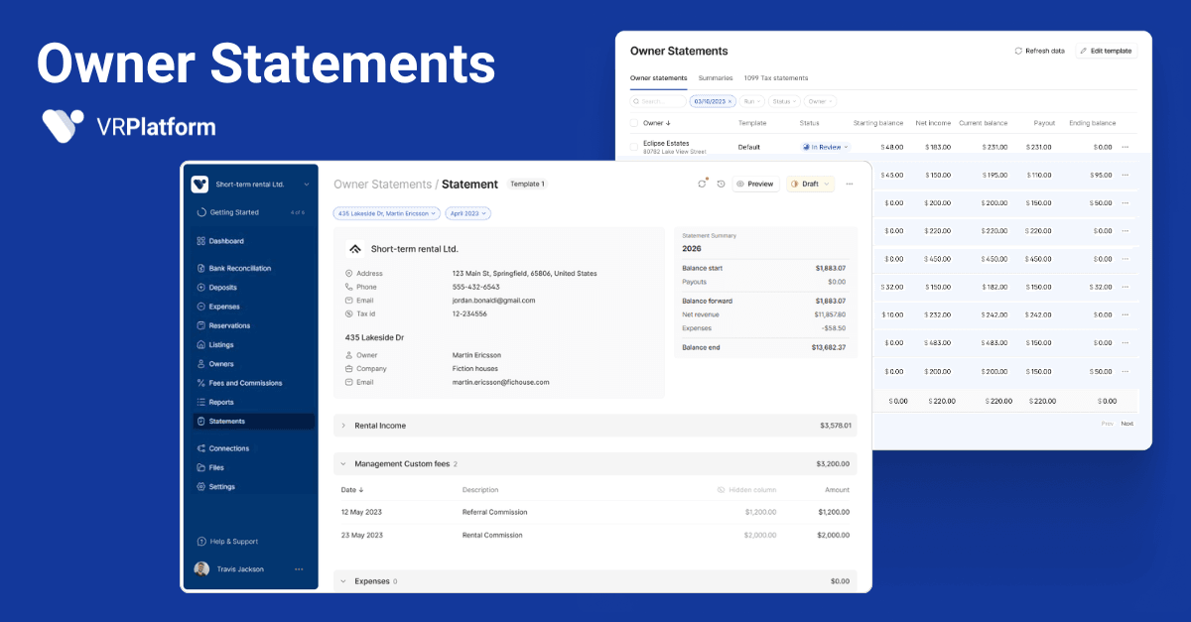Switch to the Summaries tab
Screen dimensions: 1191x622
pos(715,78)
